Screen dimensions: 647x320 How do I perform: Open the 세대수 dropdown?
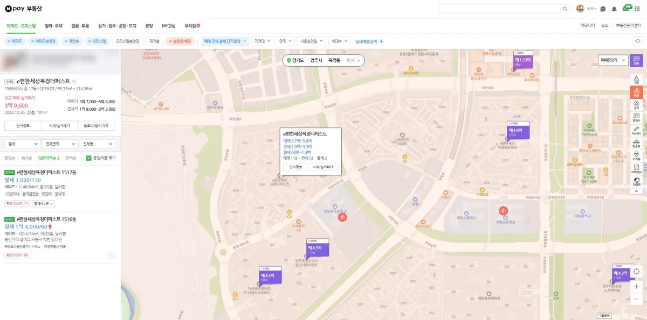tap(340, 41)
